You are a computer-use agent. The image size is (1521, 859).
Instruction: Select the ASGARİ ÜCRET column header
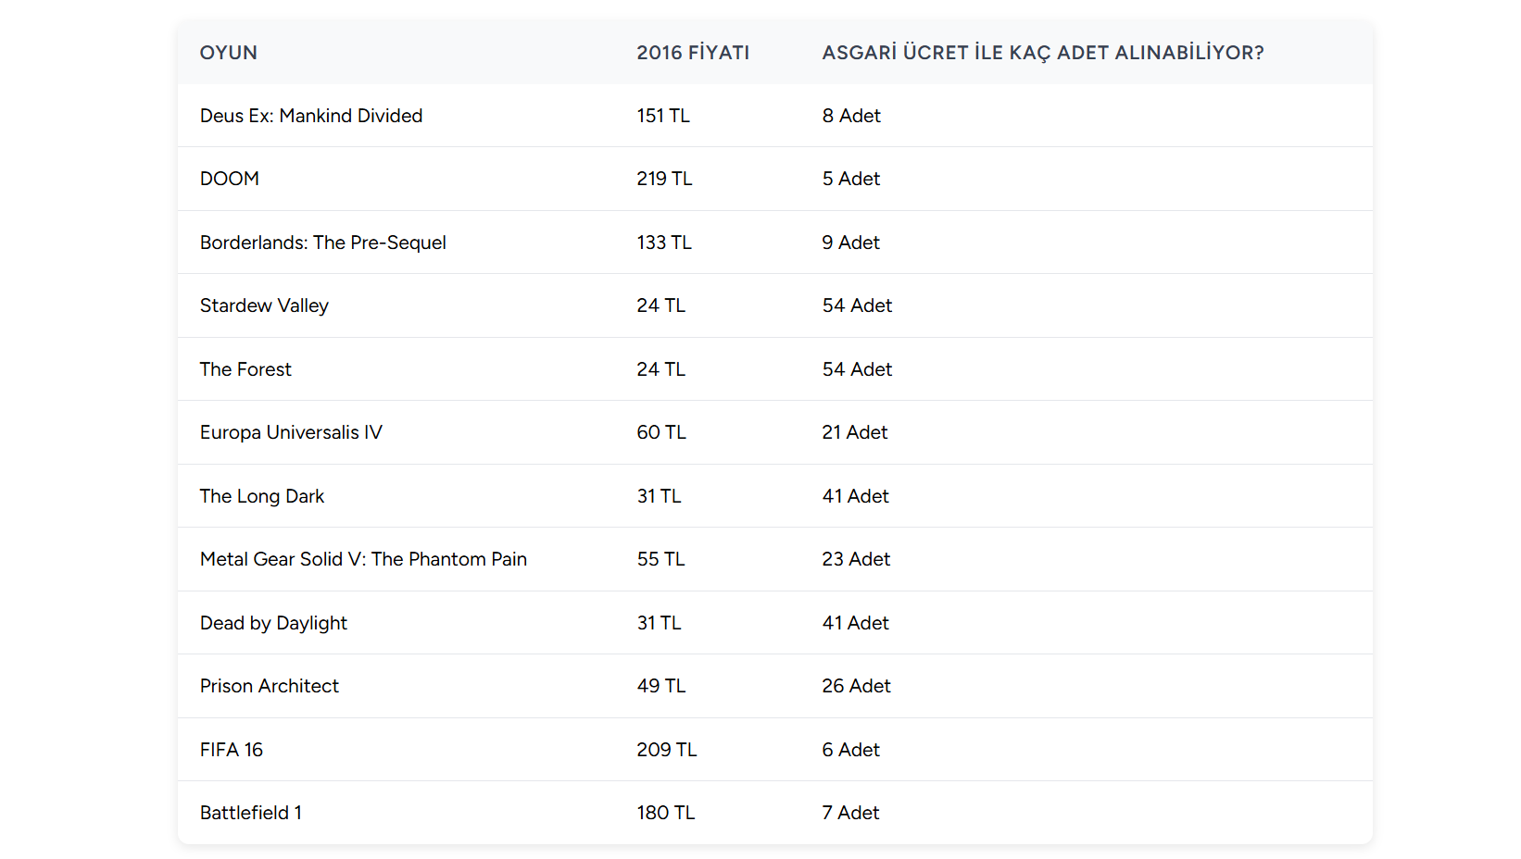[x=1043, y=53]
